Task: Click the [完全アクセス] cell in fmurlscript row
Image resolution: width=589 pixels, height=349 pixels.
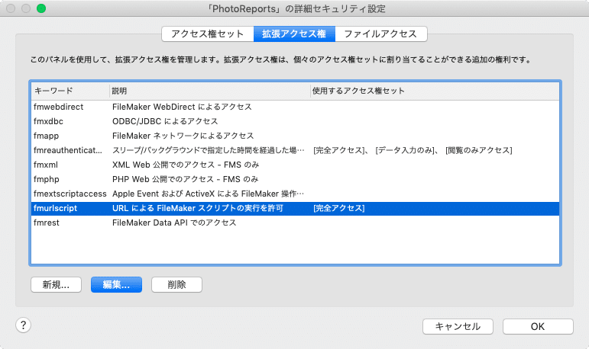Action: coord(339,209)
